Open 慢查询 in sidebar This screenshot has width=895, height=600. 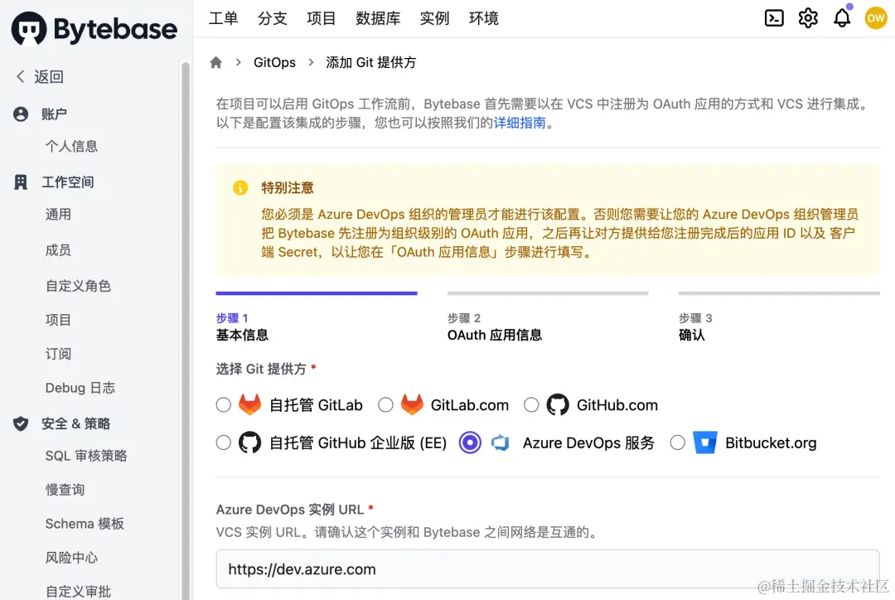(x=65, y=489)
